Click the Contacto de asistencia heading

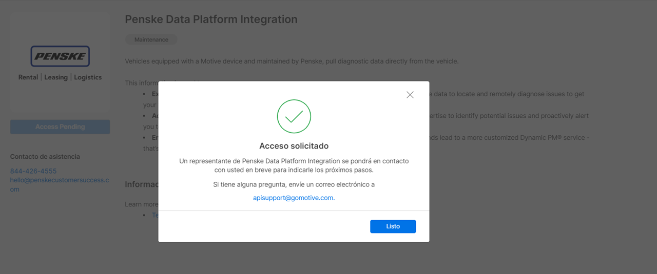point(45,157)
